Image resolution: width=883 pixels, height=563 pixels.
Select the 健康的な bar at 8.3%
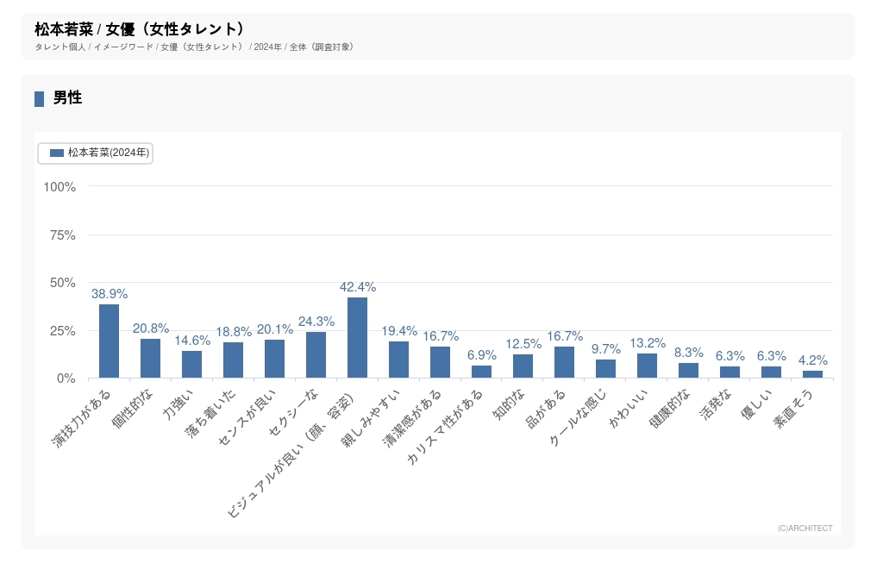(x=689, y=371)
